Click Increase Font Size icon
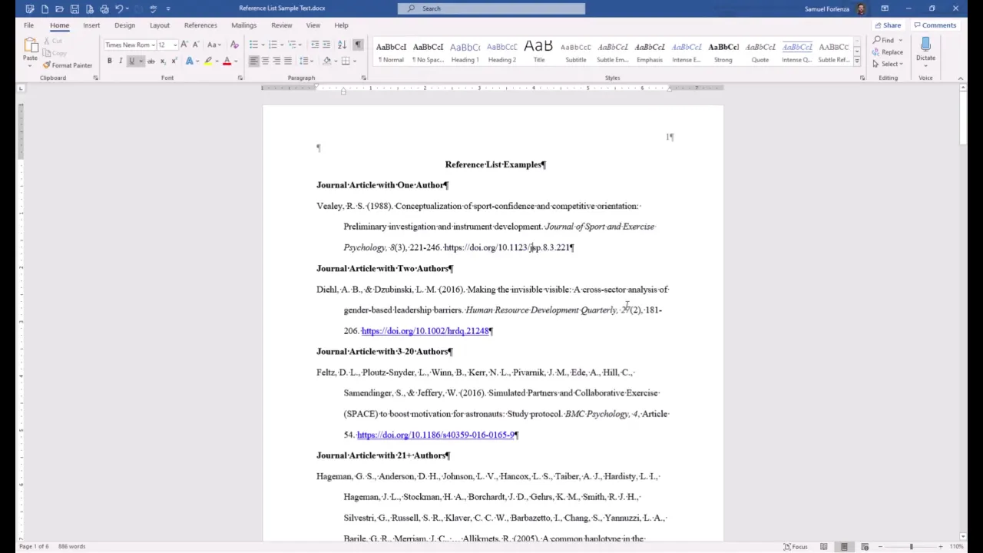 click(x=184, y=45)
